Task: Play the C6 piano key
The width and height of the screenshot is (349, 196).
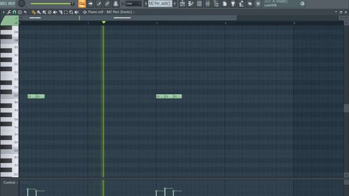Action: [9, 40]
